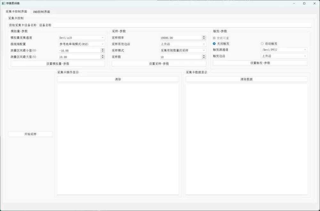
Task: Open the 采样有效边沿 dropdown
Action: point(183,44)
